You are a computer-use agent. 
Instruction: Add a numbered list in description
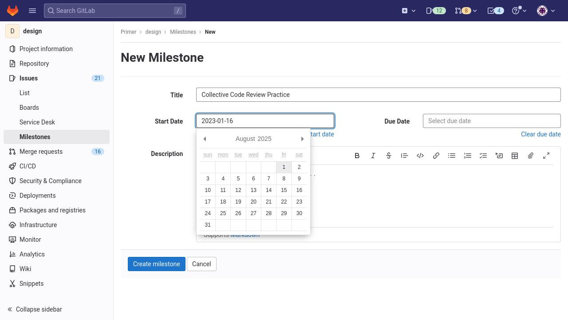(x=468, y=156)
